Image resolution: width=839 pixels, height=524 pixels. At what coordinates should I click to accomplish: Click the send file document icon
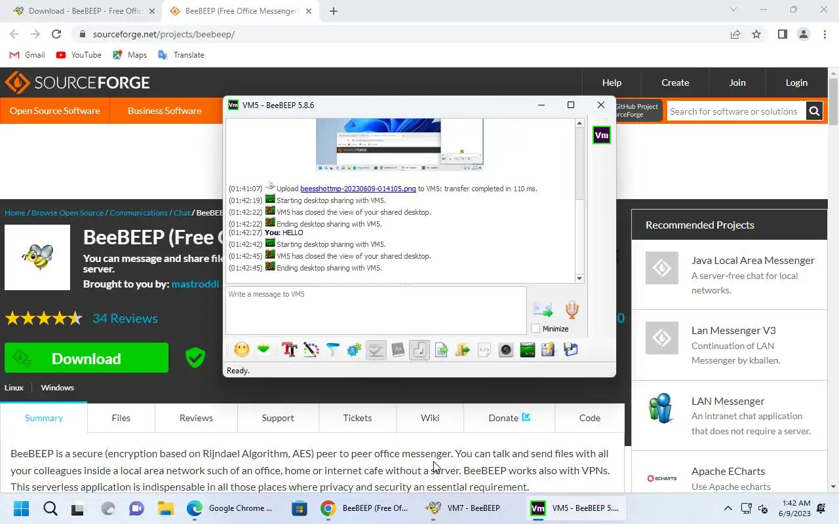441,350
